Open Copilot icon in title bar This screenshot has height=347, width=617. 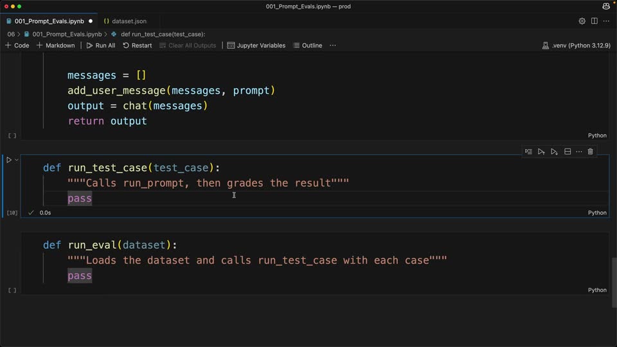[606, 6]
